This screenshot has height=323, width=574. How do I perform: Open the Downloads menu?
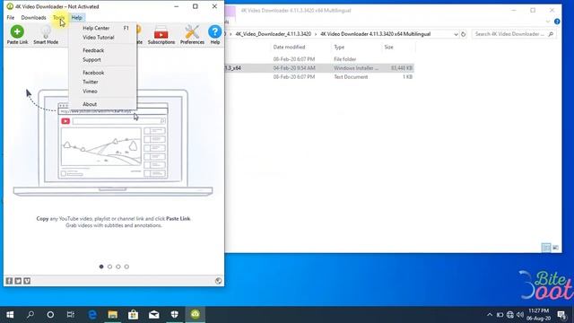[x=34, y=18]
